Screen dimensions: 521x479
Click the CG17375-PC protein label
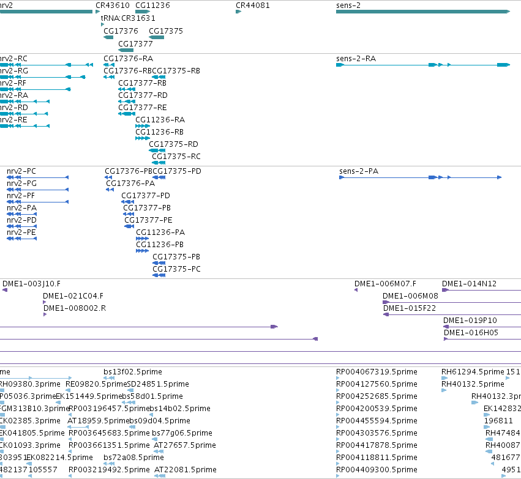pos(176,270)
